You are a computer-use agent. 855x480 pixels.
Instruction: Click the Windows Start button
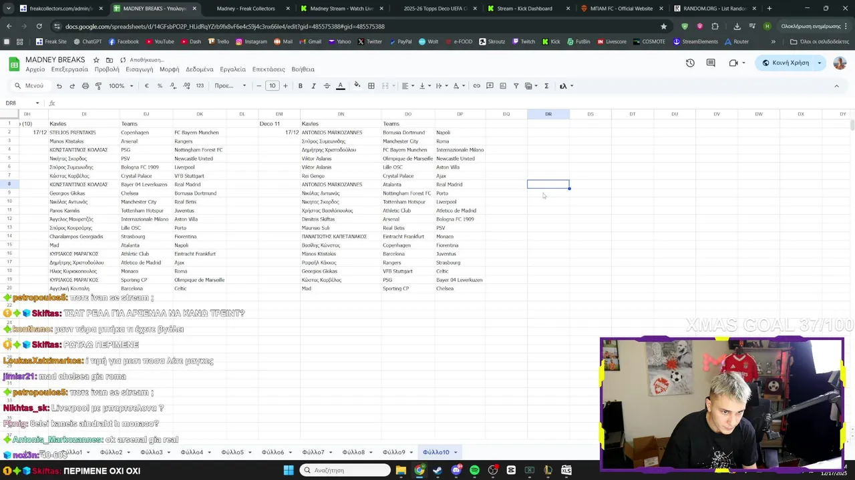pyautogui.click(x=289, y=470)
